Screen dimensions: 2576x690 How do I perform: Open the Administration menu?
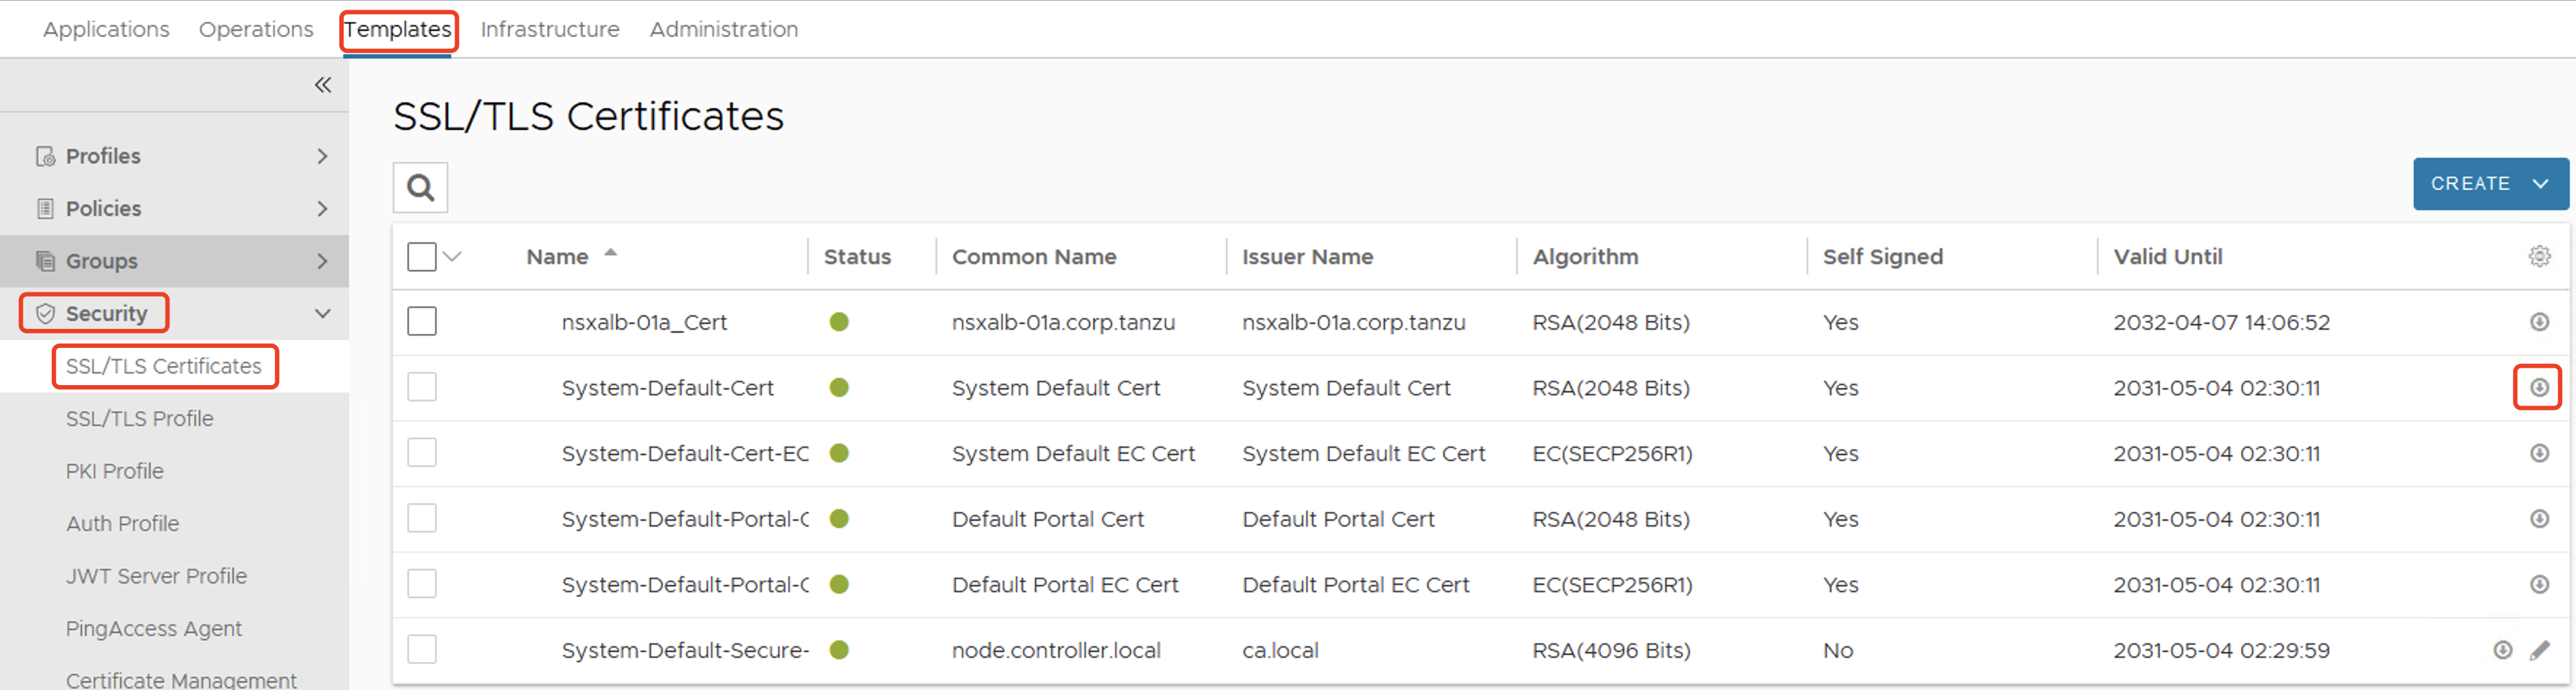point(723,29)
